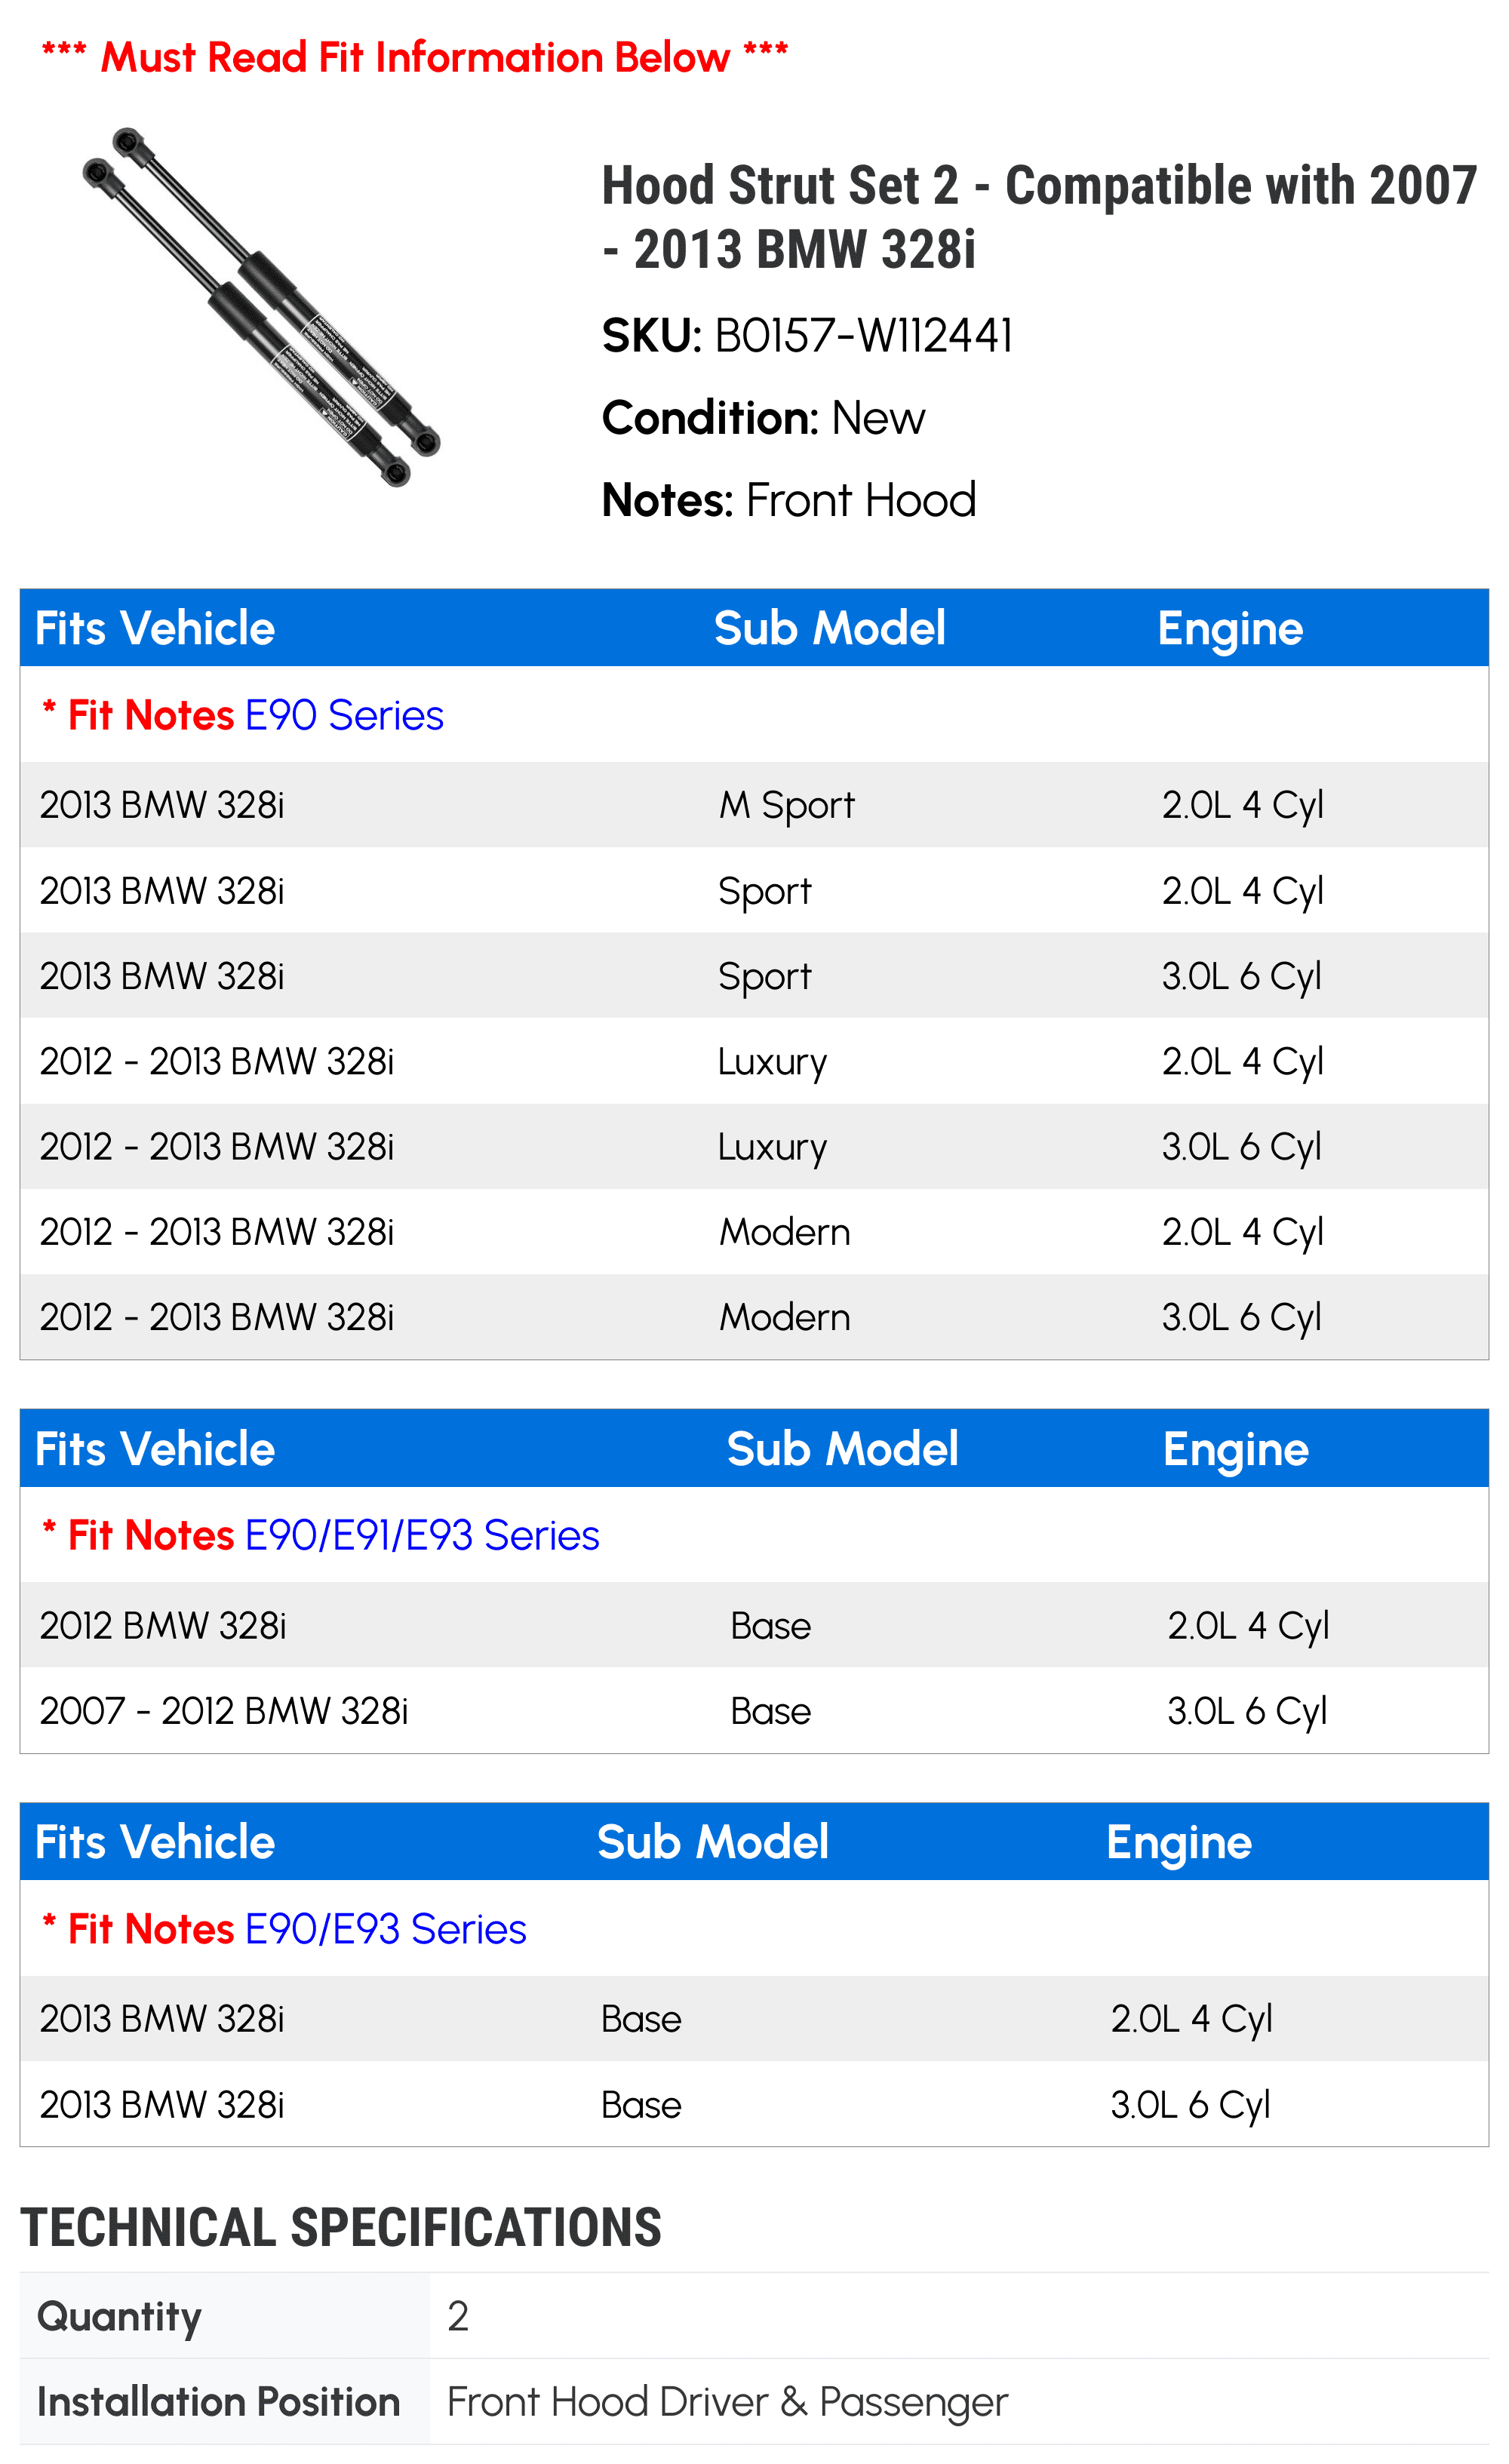This screenshot has height=2464, width=1509.
Task: Click the Installation Position value text
Action: tap(727, 2402)
